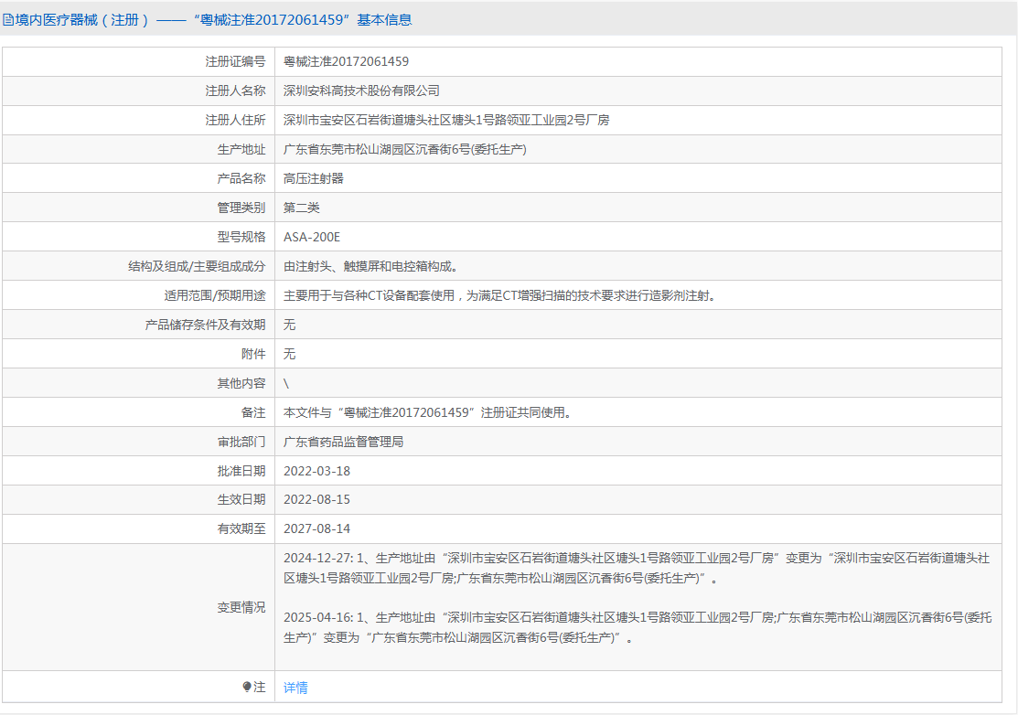Select the 注册证编号 value 粤械注准20172061459

[346, 61]
